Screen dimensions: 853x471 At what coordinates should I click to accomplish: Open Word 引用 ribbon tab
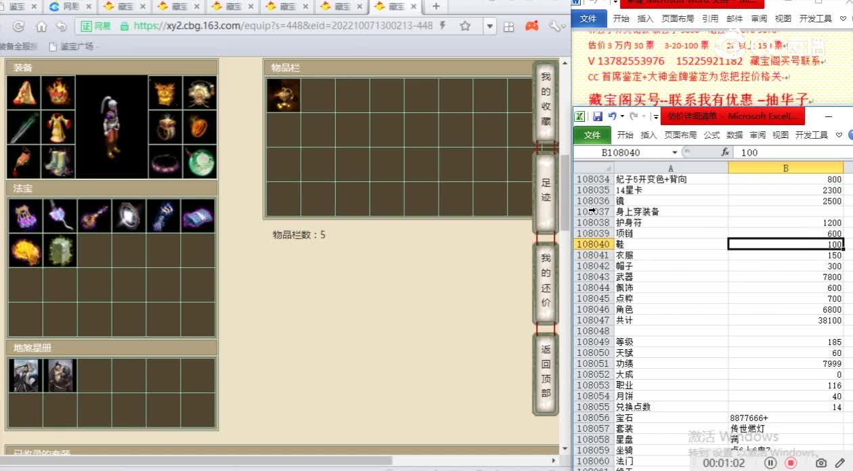click(710, 19)
